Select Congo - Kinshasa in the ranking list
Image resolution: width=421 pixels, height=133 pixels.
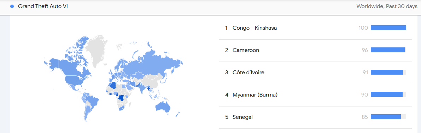point(255,28)
